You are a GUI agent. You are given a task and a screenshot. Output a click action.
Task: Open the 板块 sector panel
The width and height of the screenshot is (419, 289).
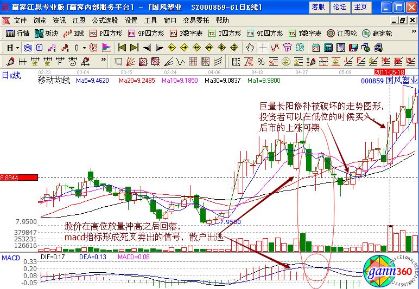pos(47,33)
